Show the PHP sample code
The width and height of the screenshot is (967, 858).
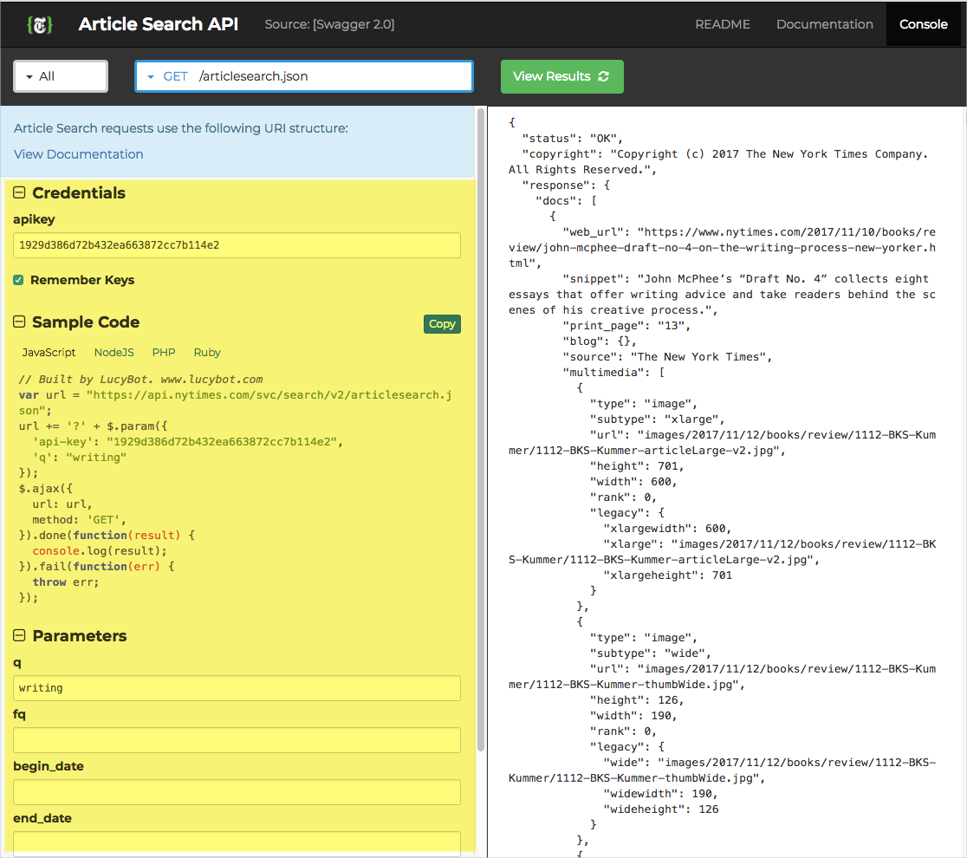(x=164, y=353)
